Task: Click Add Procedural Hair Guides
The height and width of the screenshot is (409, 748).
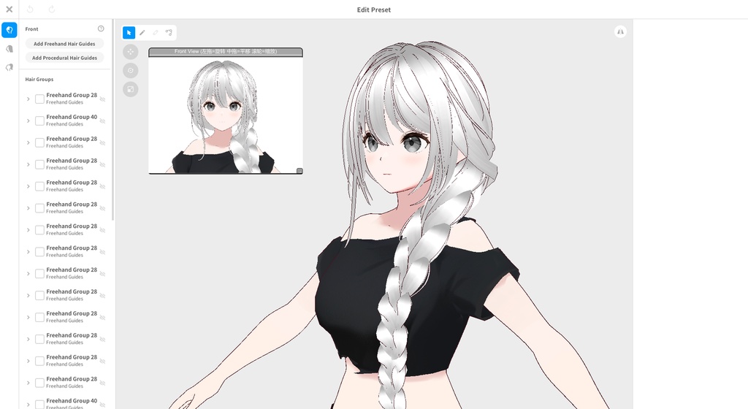Action: (x=64, y=58)
